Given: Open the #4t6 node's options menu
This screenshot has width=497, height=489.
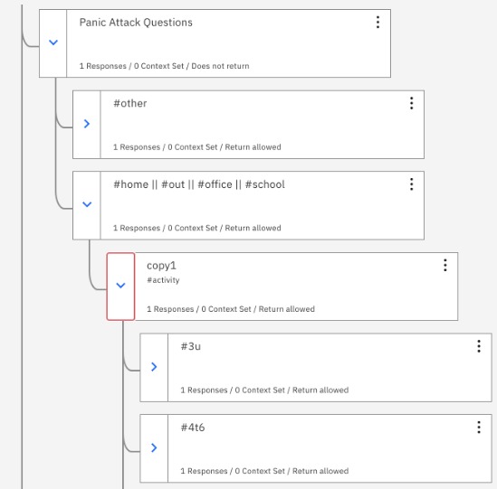Looking at the screenshot, I should point(479,428).
